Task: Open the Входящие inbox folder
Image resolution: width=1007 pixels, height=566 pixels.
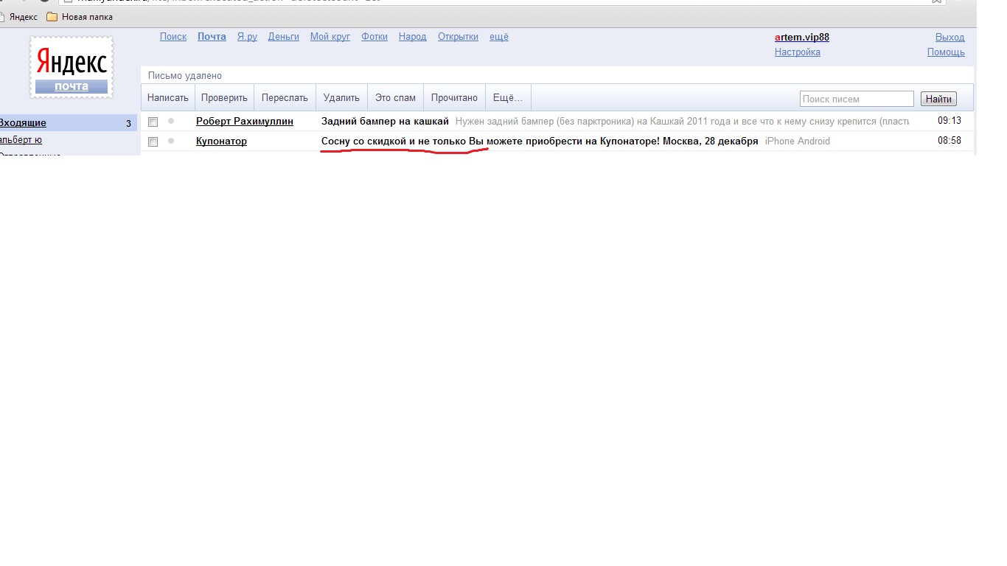Action: 23,123
